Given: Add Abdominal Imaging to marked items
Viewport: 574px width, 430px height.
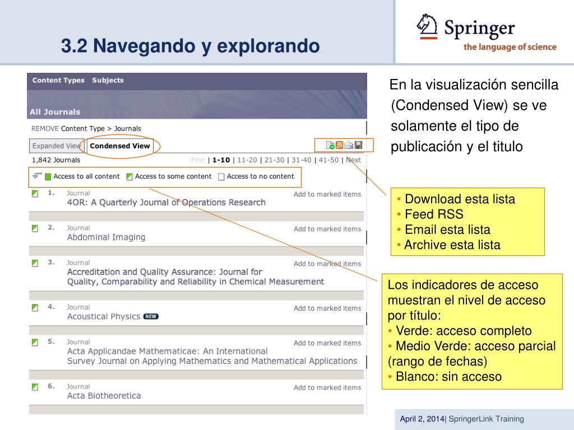Looking at the screenshot, I should (327, 229).
